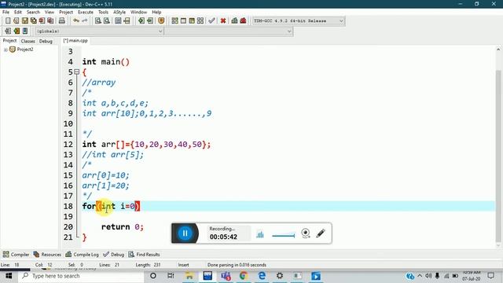The height and width of the screenshot is (283, 503).
Task: Open Task View from the taskbar
Action: [171, 276]
